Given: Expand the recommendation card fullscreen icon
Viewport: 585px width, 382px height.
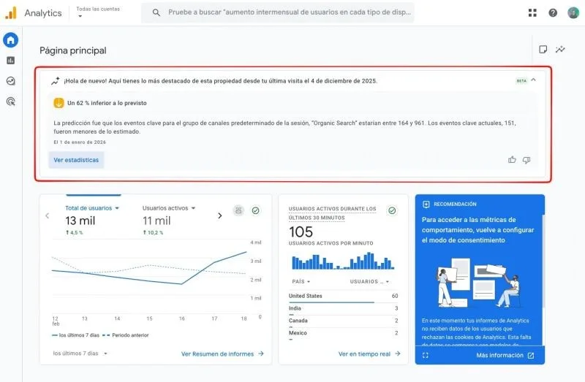Looking at the screenshot, I should click(x=426, y=355).
